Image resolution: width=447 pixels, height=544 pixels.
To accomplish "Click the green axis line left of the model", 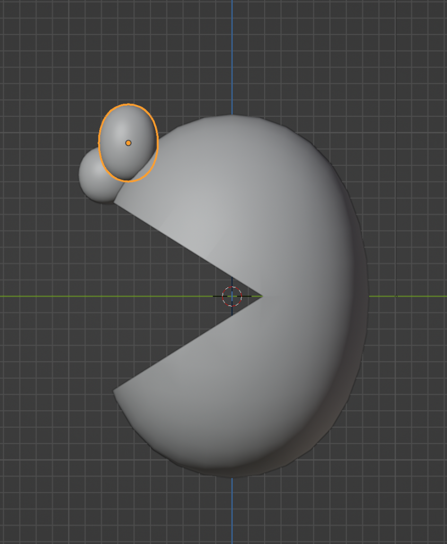I will (80, 296).
